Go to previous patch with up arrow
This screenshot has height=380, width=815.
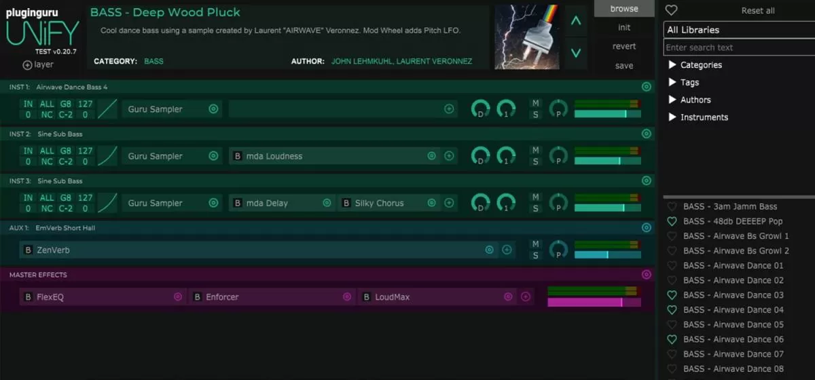pos(576,22)
